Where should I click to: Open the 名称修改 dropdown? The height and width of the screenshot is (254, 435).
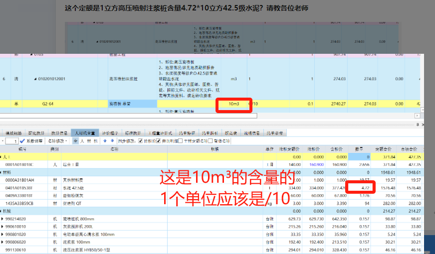pos(57,141)
